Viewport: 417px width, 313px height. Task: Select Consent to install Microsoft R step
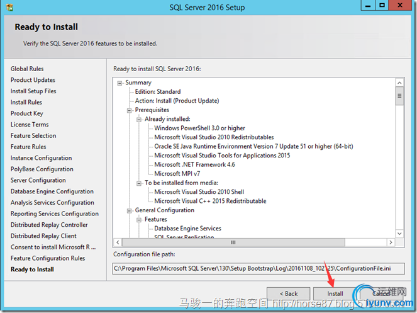point(53,248)
